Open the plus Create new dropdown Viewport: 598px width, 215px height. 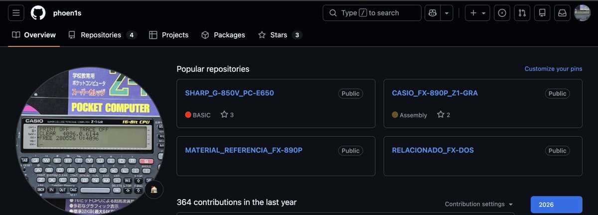(x=477, y=13)
